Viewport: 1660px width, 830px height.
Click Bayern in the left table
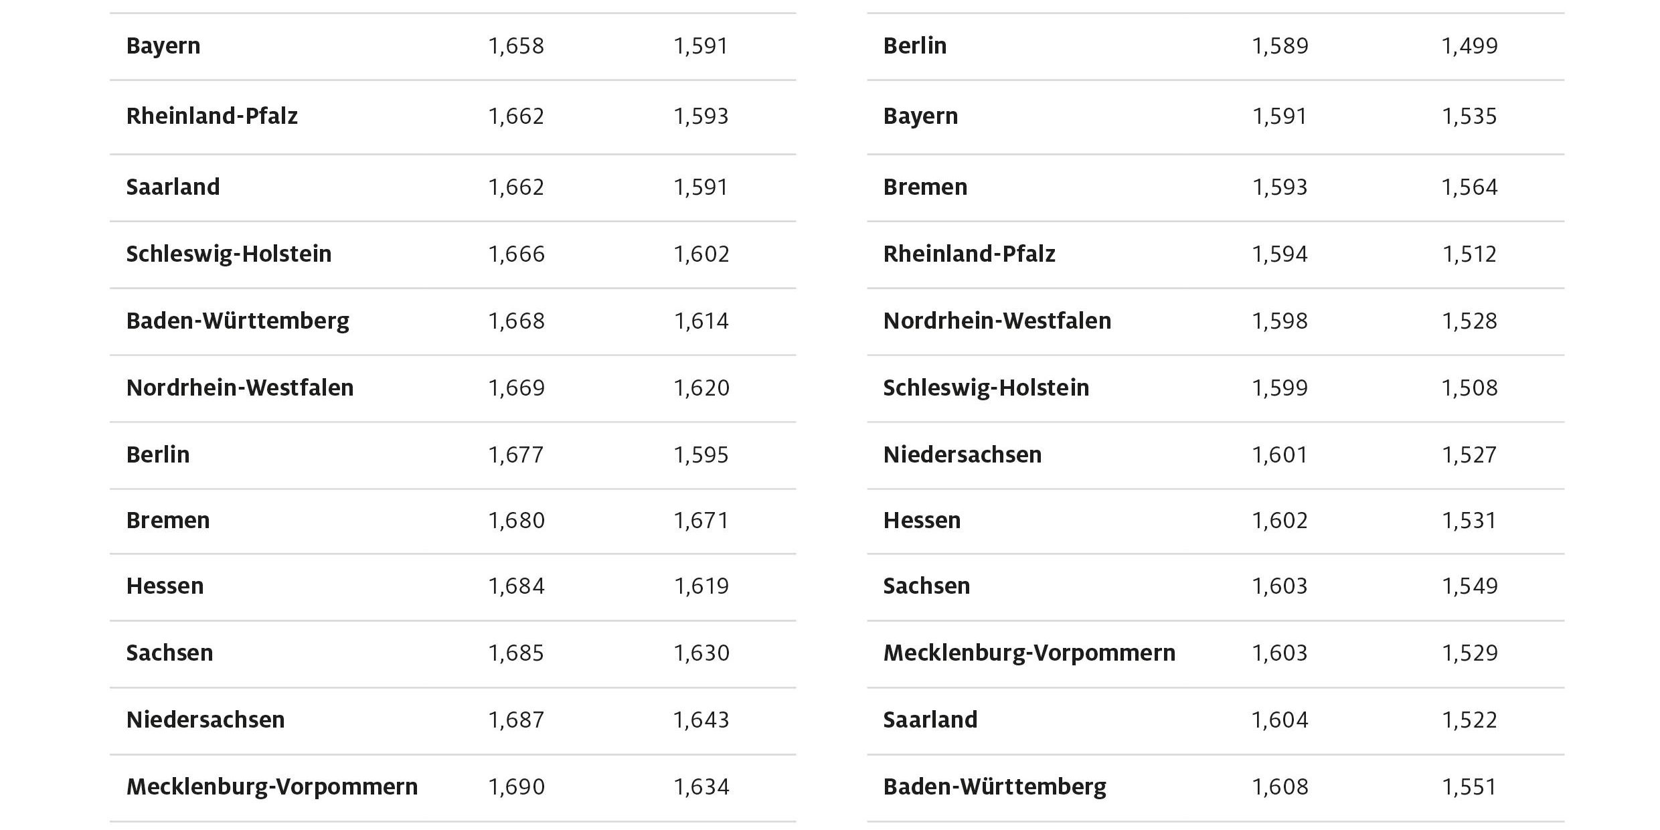163,46
